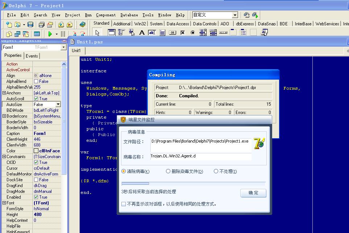
Task: Select the Edit component in palette
Action: coord(152,33)
